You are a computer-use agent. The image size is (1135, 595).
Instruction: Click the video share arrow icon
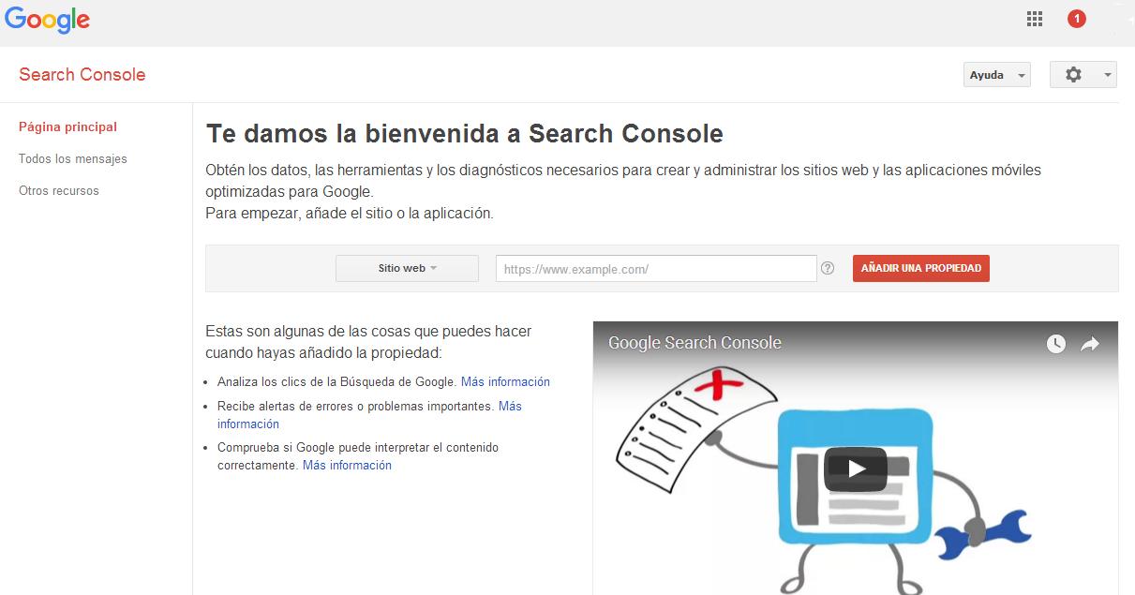click(x=1090, y=344)
